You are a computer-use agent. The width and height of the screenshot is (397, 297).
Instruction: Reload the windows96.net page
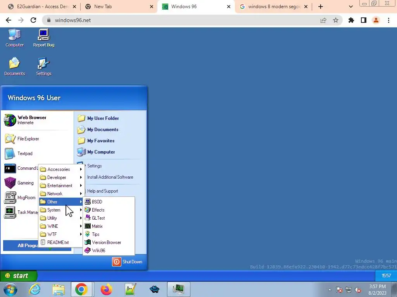click(x=33, y=20)
